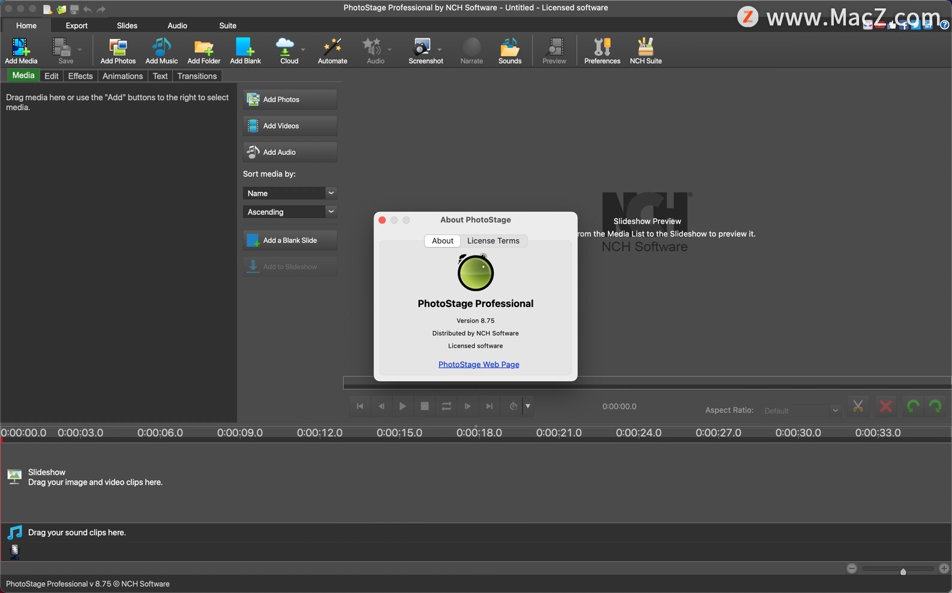The width and height of the screenshot is (952, 593).
Task: Click the Add Folder toolbar icon
Action: [203, 50]
